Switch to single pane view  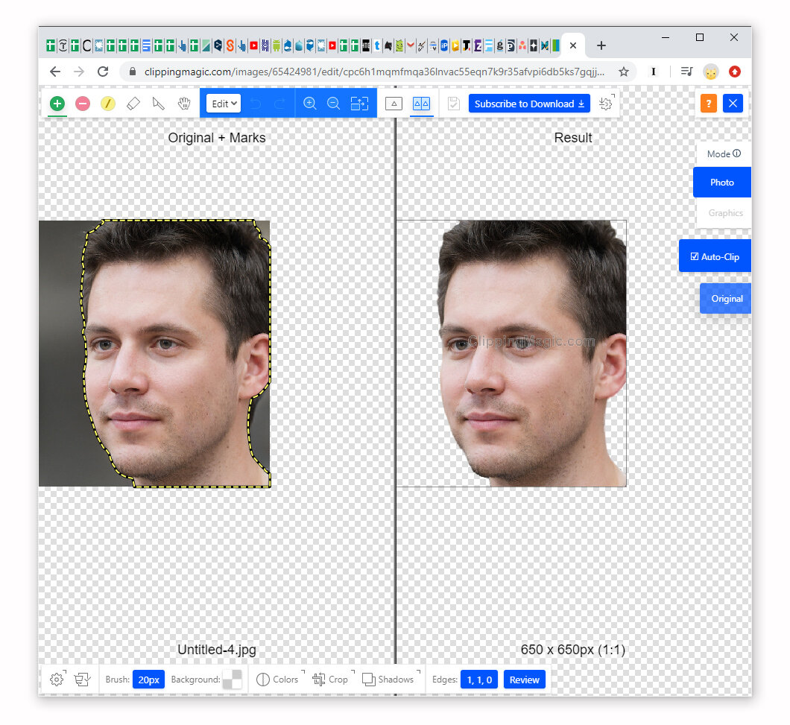pyautogui.click(x=394, y=104)
